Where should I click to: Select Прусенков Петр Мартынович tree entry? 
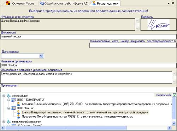pyautogui.click(x=77, y=117)
